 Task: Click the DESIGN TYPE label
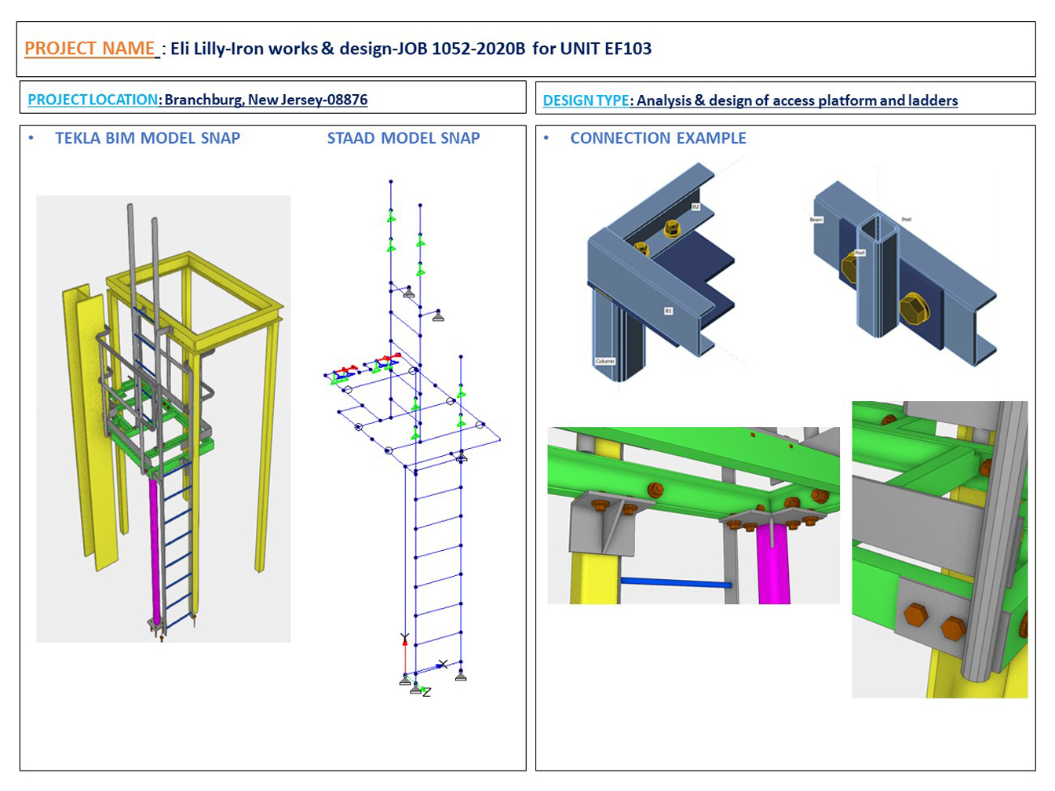pos(586,100)
